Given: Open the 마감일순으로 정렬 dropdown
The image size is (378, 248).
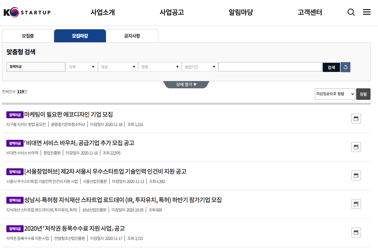Looking at the screenshot, I should 335,94.
